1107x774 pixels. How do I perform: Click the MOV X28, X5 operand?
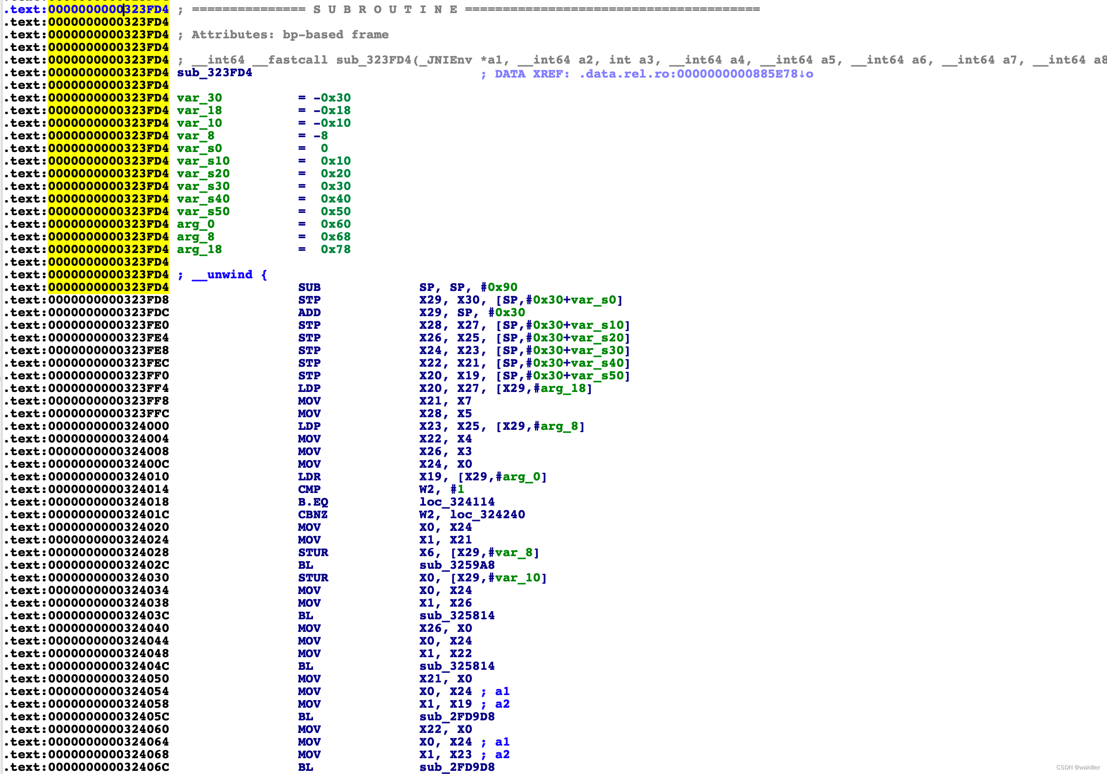[x=446, y=414]
